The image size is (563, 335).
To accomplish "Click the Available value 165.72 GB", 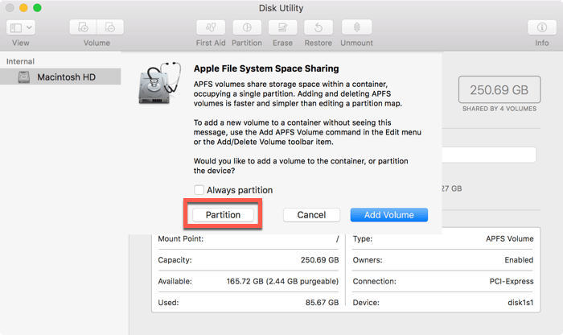I will pos(282,281).
